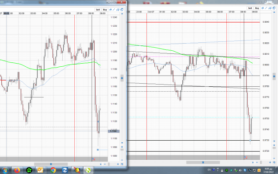This screenshot has width=278, height=174.
Task: Click Buy in the right chart window
Action: [257, 8]
